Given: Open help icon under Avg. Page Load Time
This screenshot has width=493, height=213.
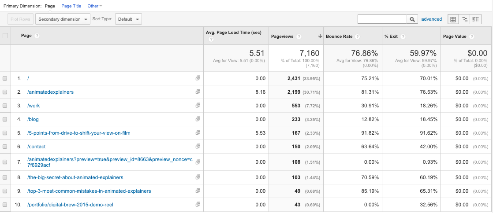Looking at the screenshot, I should click(211, 40).
